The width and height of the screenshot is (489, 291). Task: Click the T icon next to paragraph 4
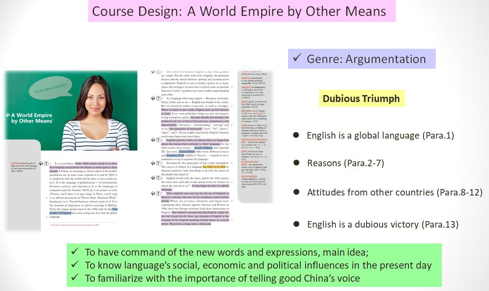158,140
